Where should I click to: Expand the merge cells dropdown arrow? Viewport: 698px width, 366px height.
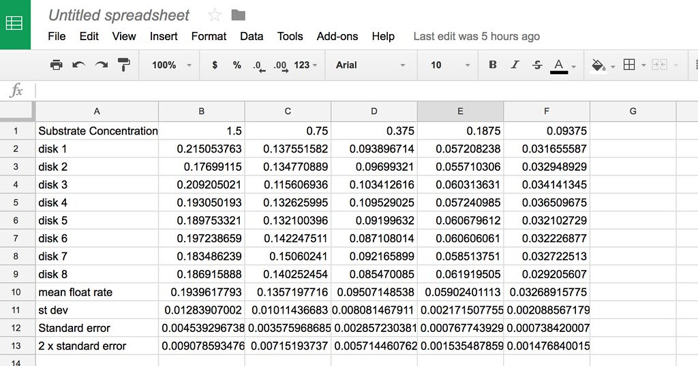pos(676,66)
